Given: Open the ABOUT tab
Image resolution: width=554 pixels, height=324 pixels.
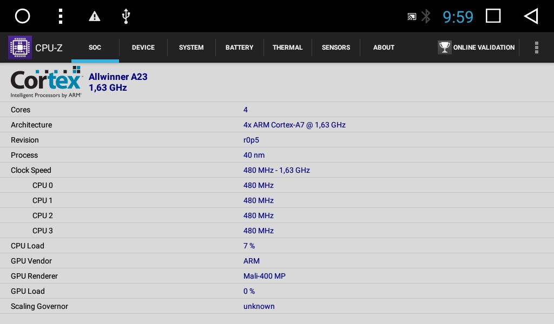Looking at the screenshot, I should 384,47.
